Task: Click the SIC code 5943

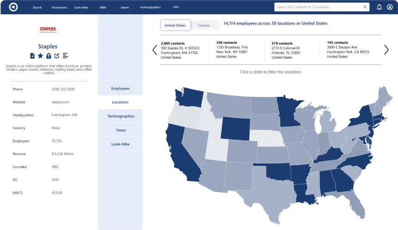Action: click(x=55, y=180)
